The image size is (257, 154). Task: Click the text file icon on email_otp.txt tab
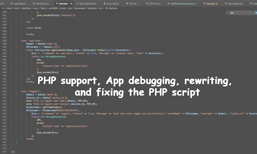[x=104, y=4]
